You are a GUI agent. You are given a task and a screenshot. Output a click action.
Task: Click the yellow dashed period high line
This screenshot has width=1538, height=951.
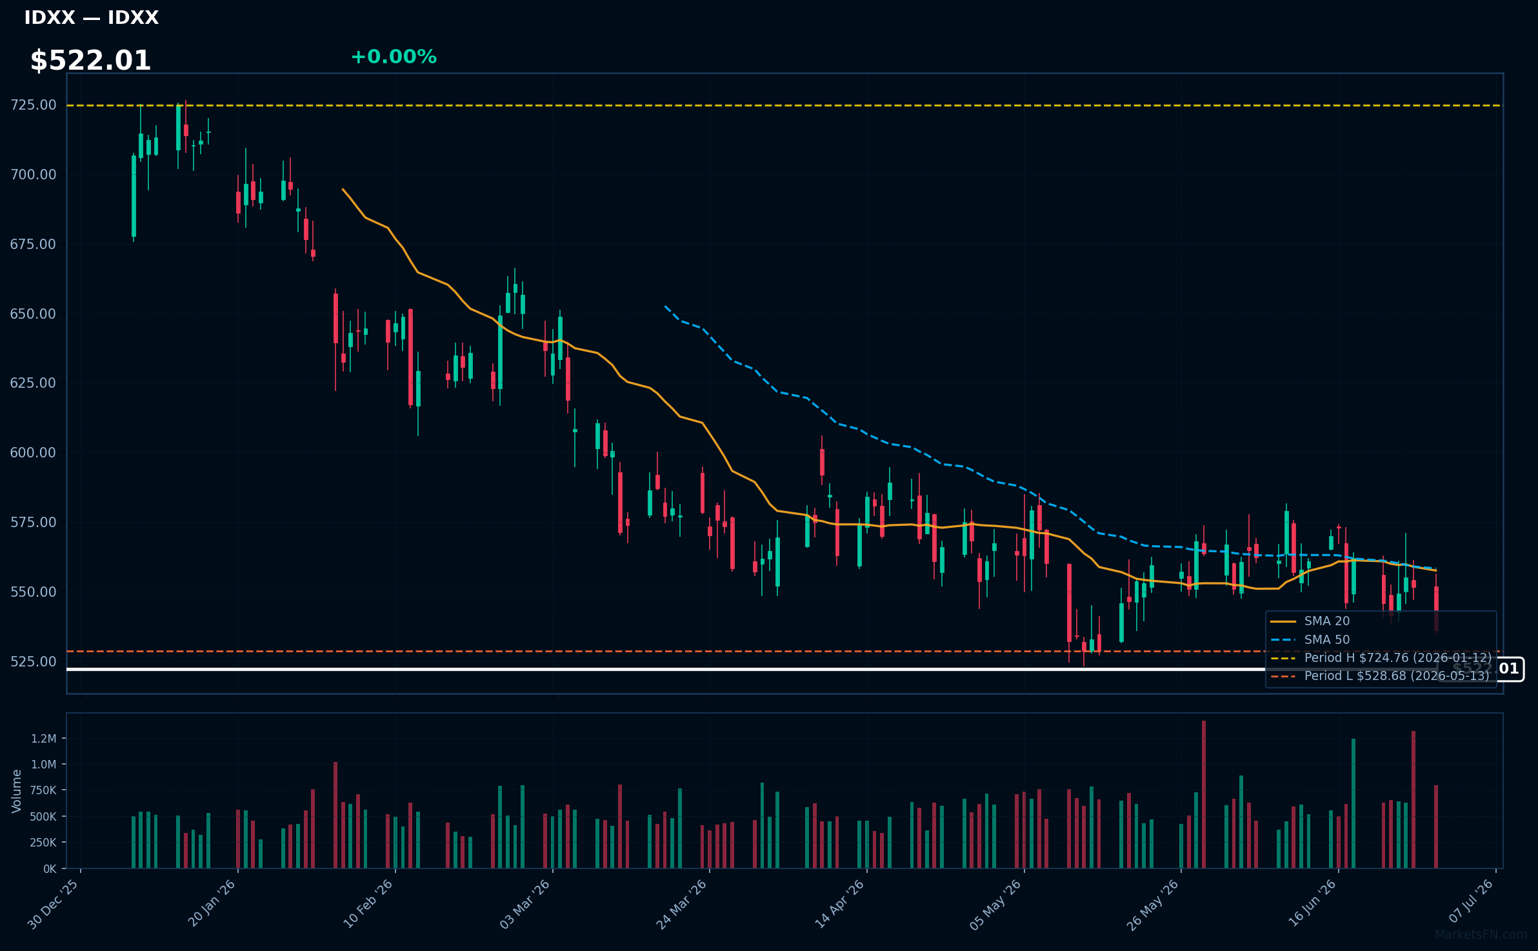pyautogui.click(x=784, y=105)
